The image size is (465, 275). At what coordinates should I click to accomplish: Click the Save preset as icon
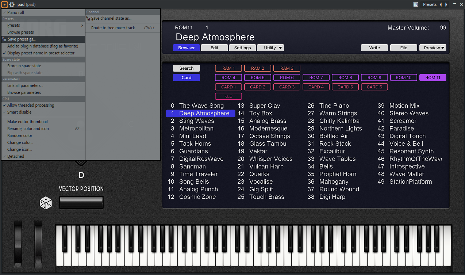(5, 39)
